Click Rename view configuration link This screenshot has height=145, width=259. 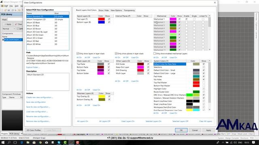[38, 116]
